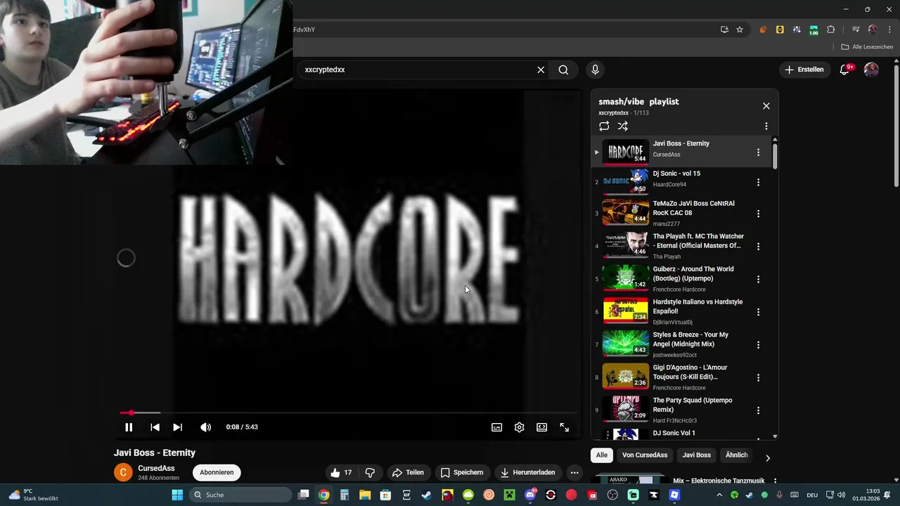Open CursedAss channel avatar
This screenshot has width=900, height=506.
point(123,472)
